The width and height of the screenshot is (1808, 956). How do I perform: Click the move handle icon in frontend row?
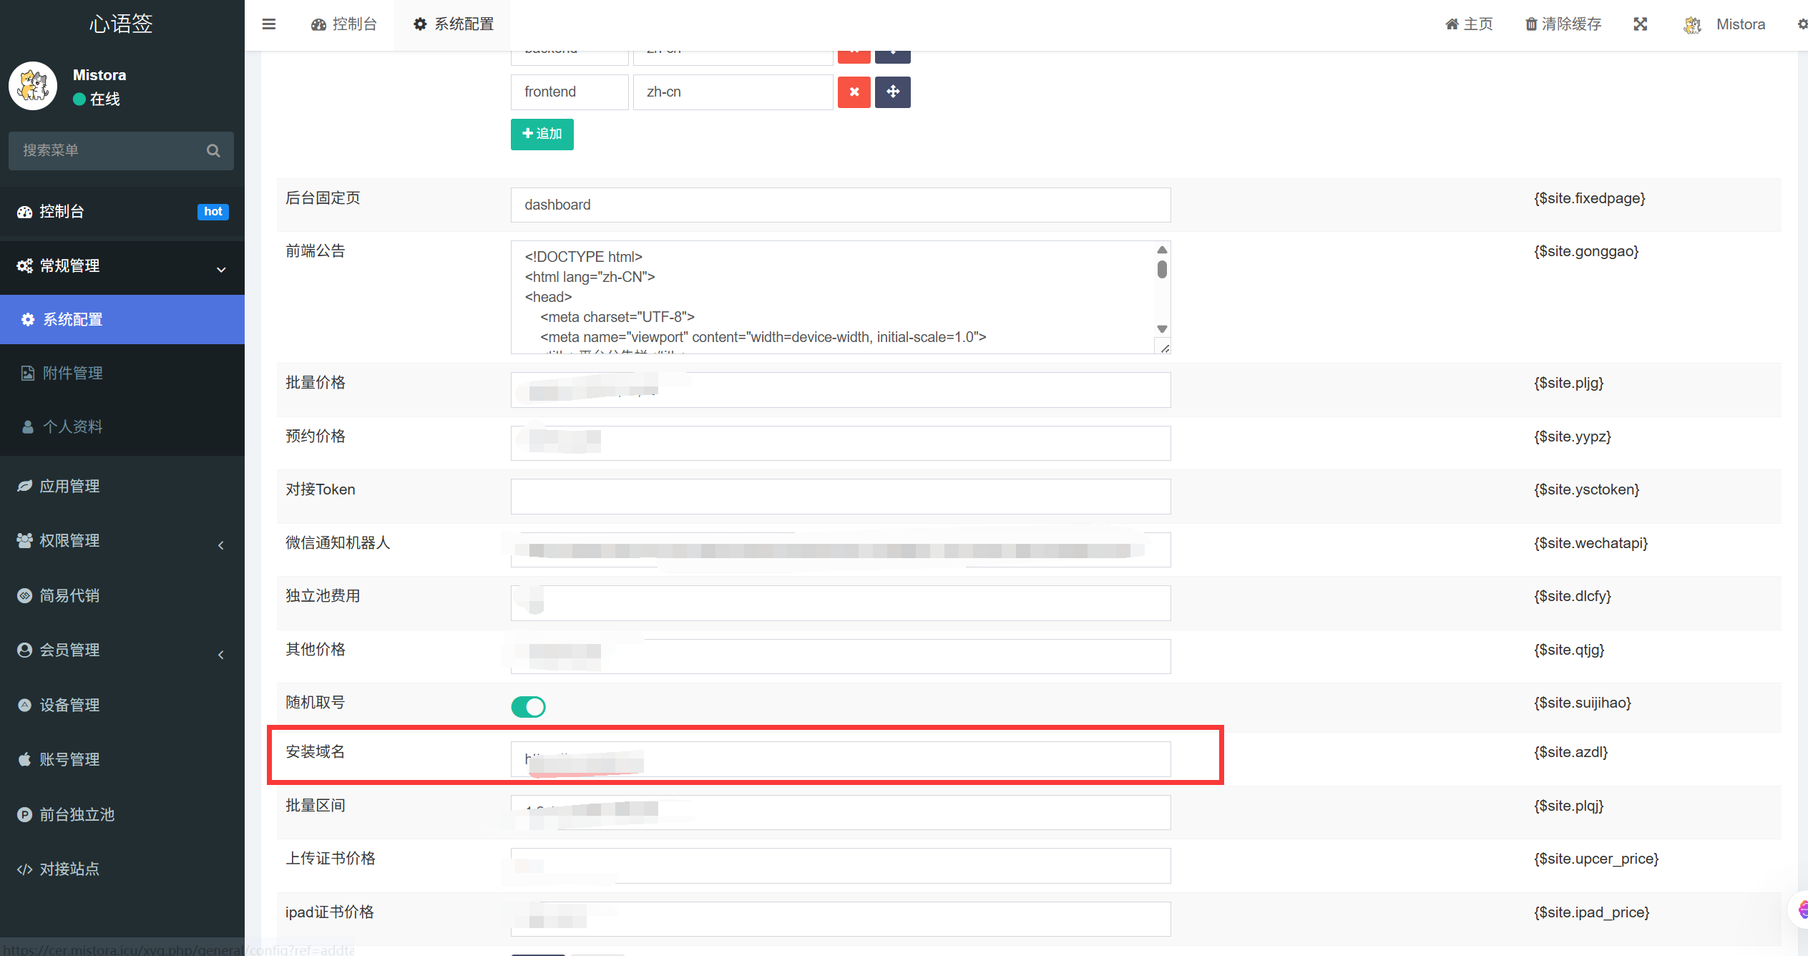pyautogui.click(x=892, y=92)
